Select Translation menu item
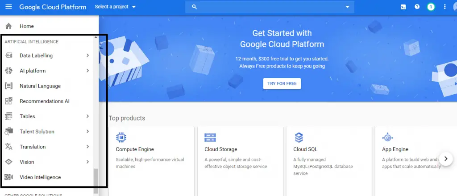 click(46, 147)
